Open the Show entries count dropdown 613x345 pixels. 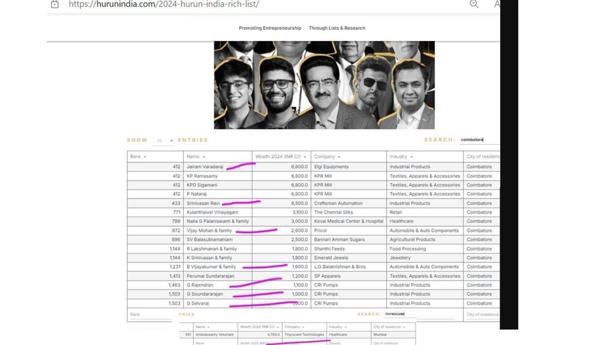pyautogui.click(x=163, y=141)
